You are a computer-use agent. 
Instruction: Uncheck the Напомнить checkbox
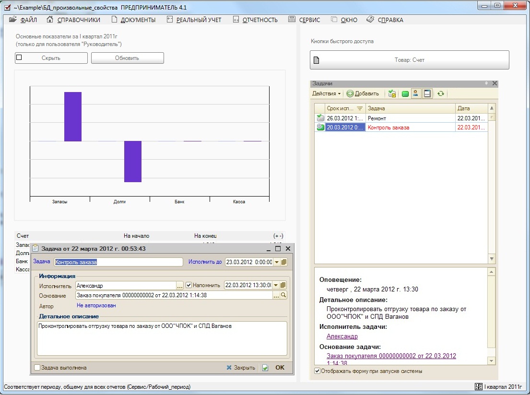[x=188, y=285]
